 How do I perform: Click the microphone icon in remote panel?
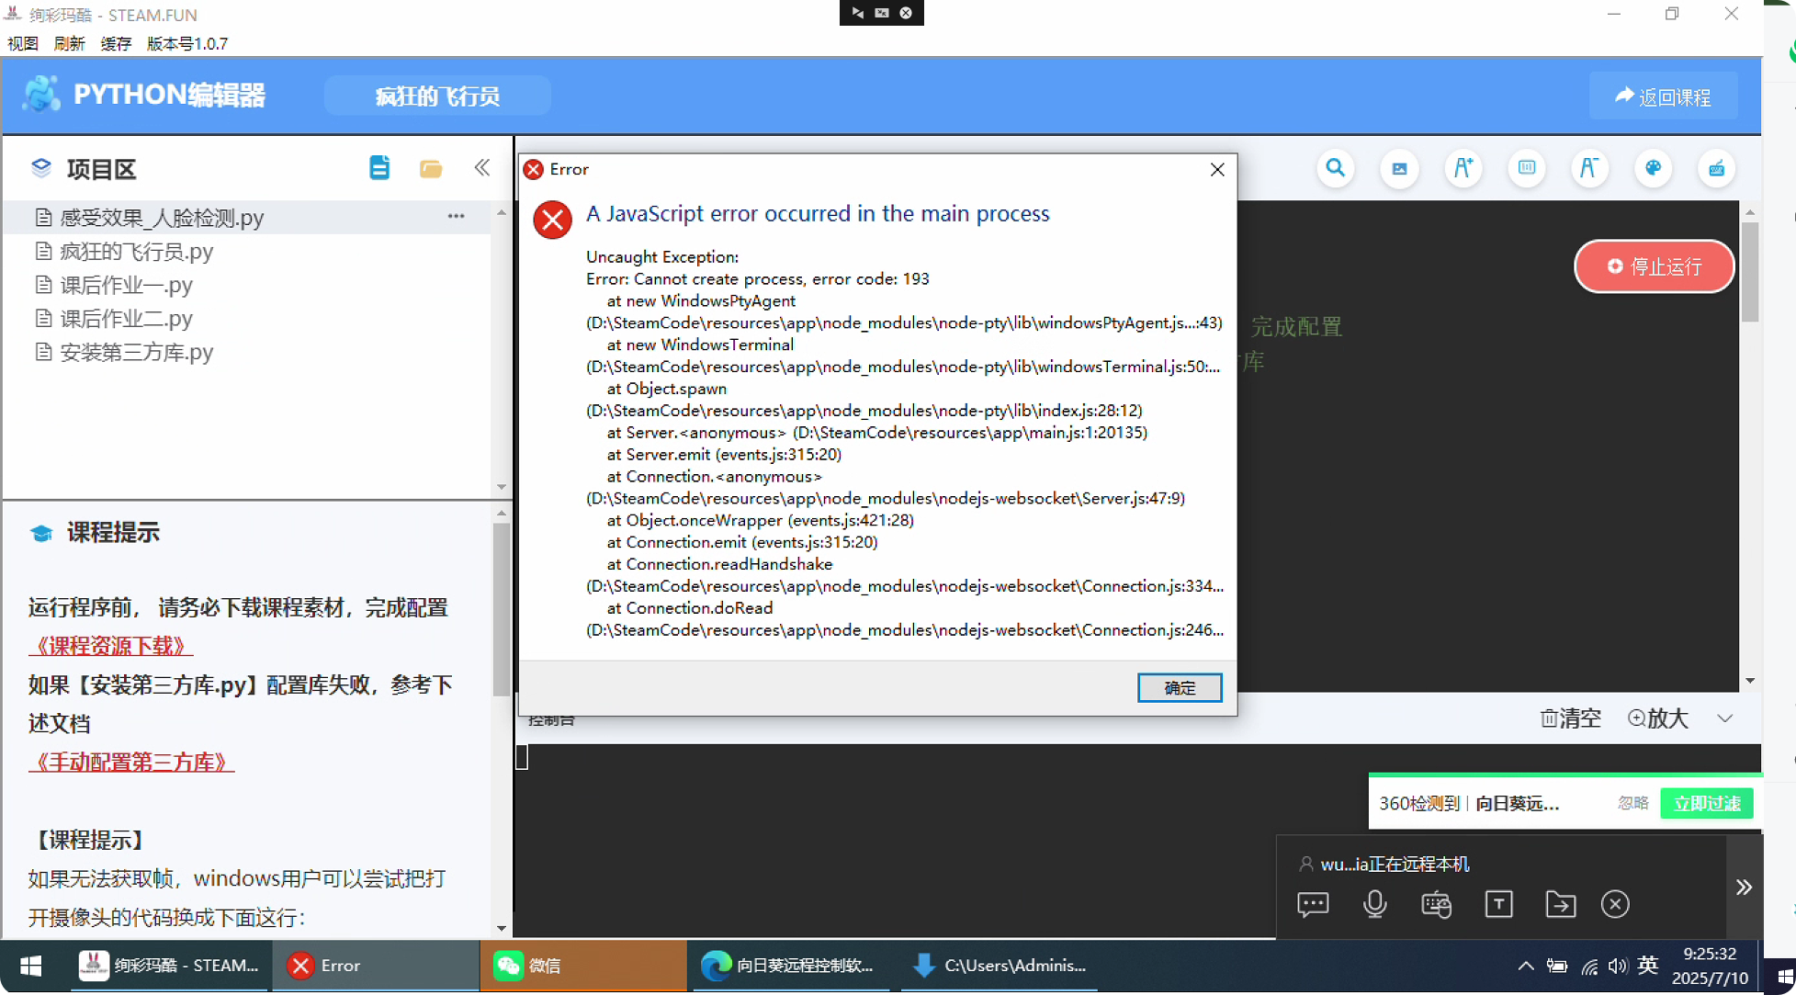1374,904
